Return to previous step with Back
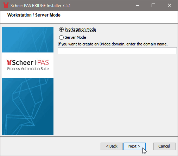The width and height of the screenshot is (178, 156). tap(112, 146)
